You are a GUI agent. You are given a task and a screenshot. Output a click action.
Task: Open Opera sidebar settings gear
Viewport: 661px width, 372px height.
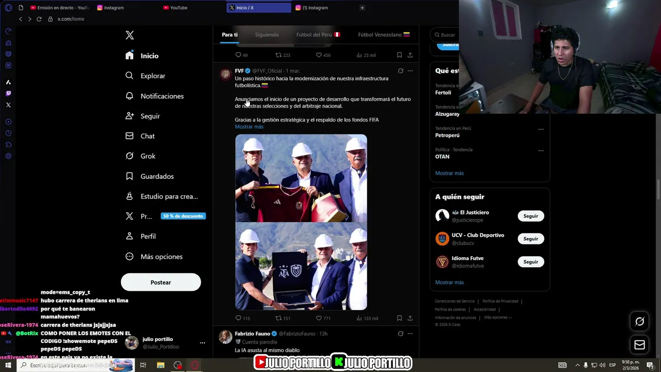click(8, 156)
